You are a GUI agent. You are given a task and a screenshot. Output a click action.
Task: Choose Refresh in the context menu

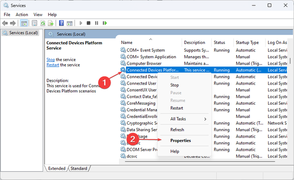point(185,130)
